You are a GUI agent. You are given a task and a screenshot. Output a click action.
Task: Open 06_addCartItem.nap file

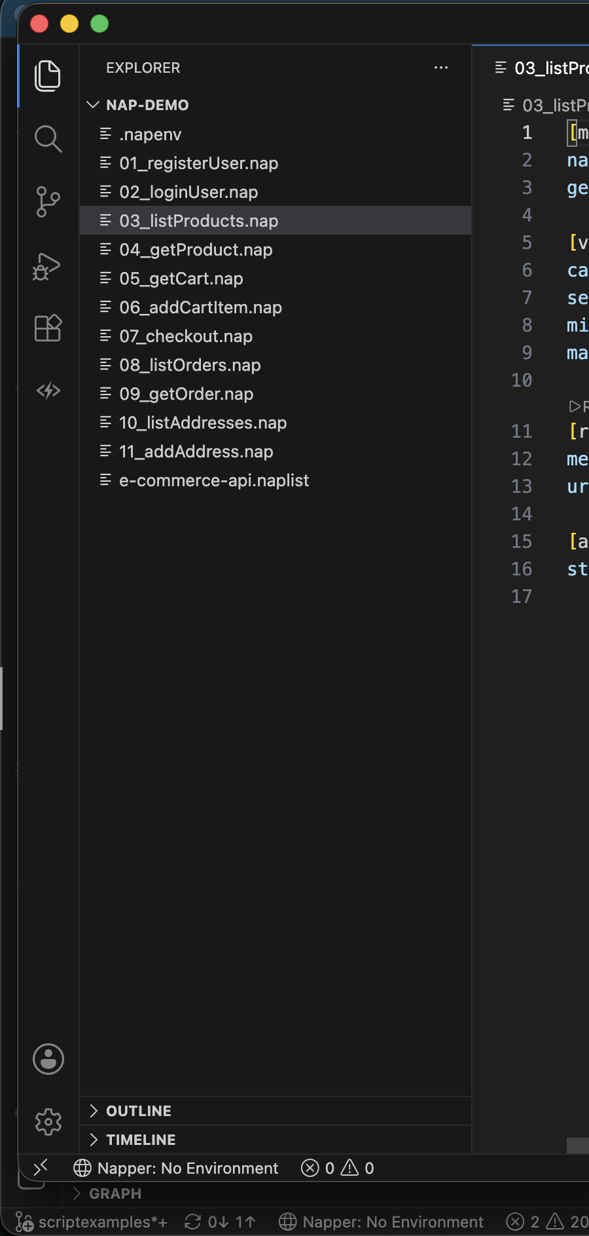[x=276, y=307]
